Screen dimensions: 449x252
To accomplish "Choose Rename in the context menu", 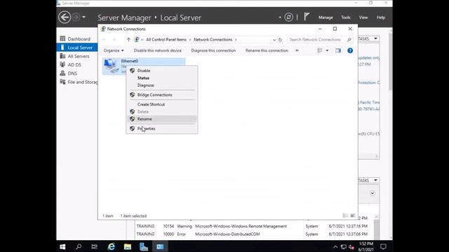I will click(x=162, y=119).
